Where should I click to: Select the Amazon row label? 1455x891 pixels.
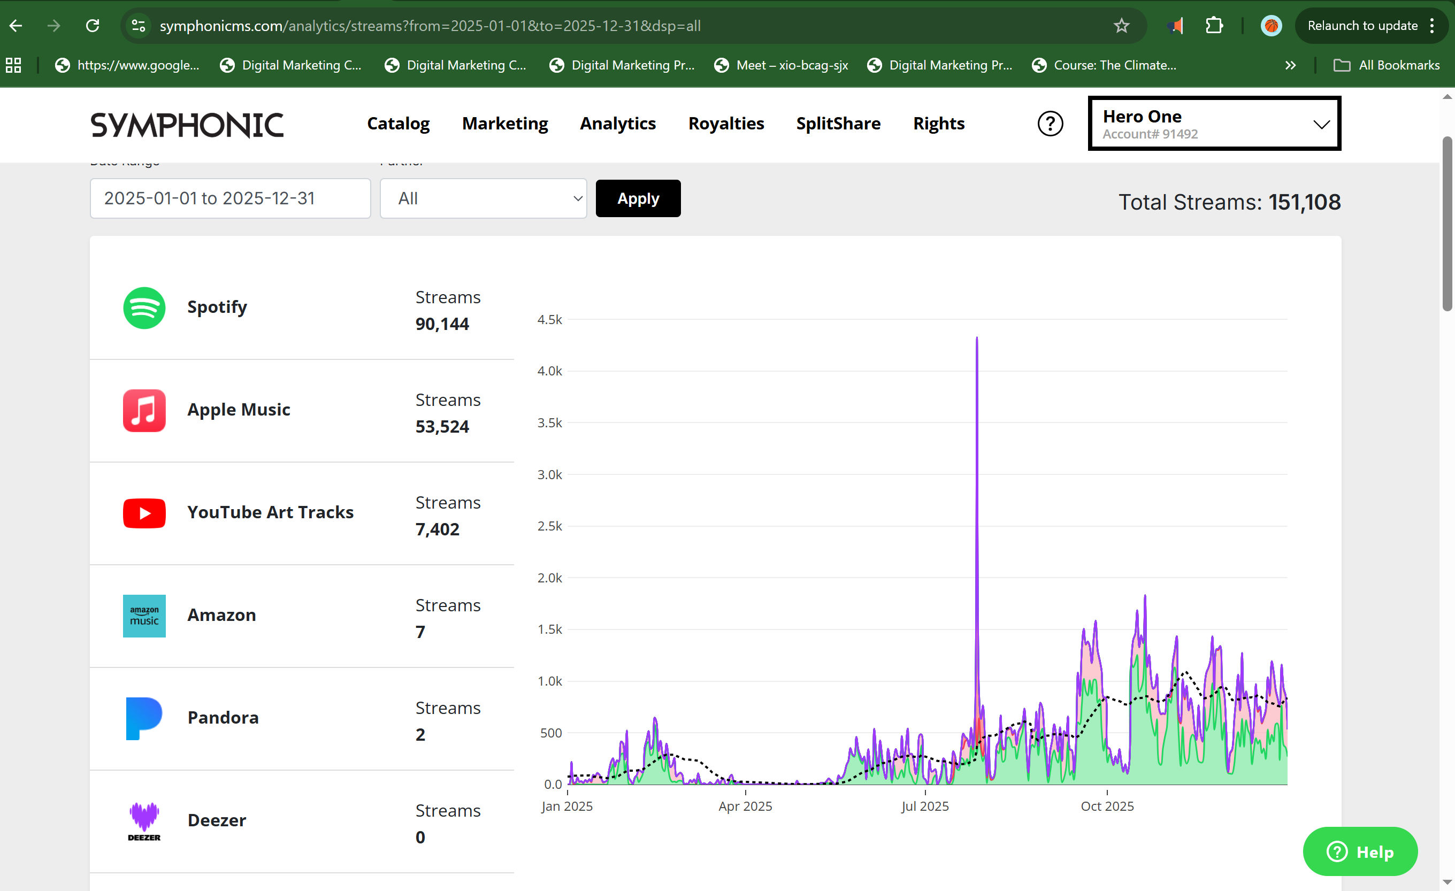click(221, 615)
